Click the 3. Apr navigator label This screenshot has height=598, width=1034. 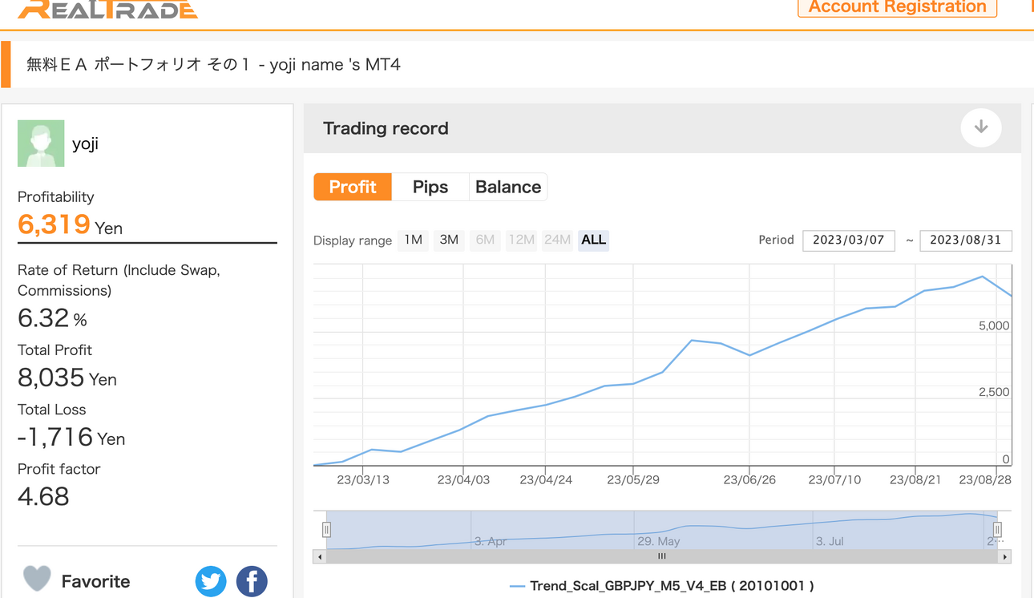coord(491,541)
